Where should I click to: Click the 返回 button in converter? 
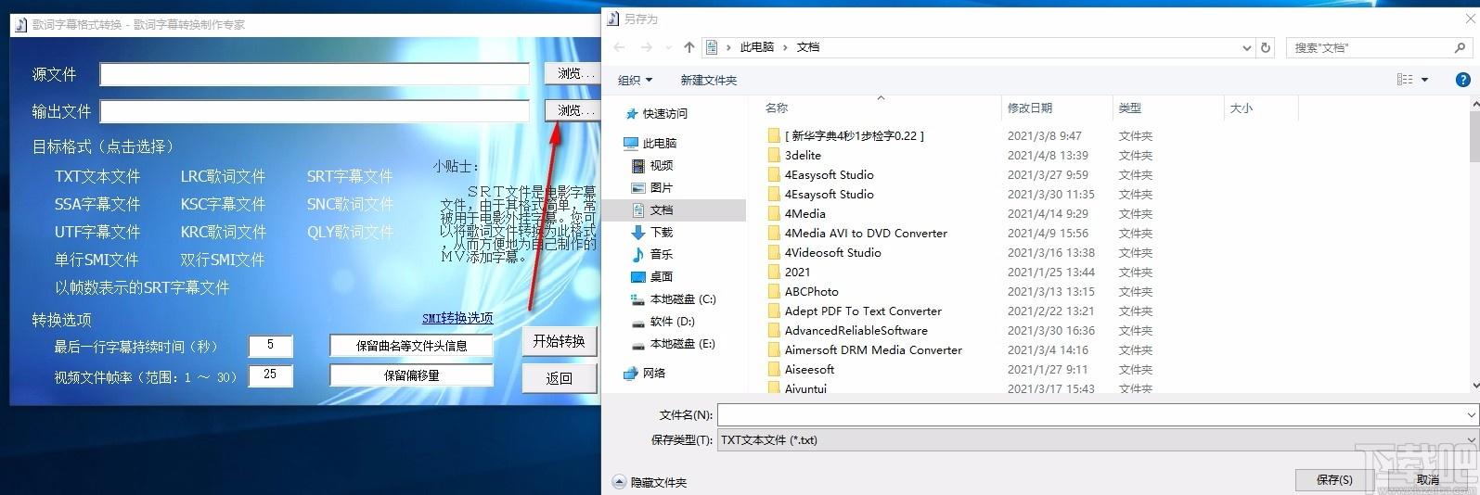click(559, 378)
